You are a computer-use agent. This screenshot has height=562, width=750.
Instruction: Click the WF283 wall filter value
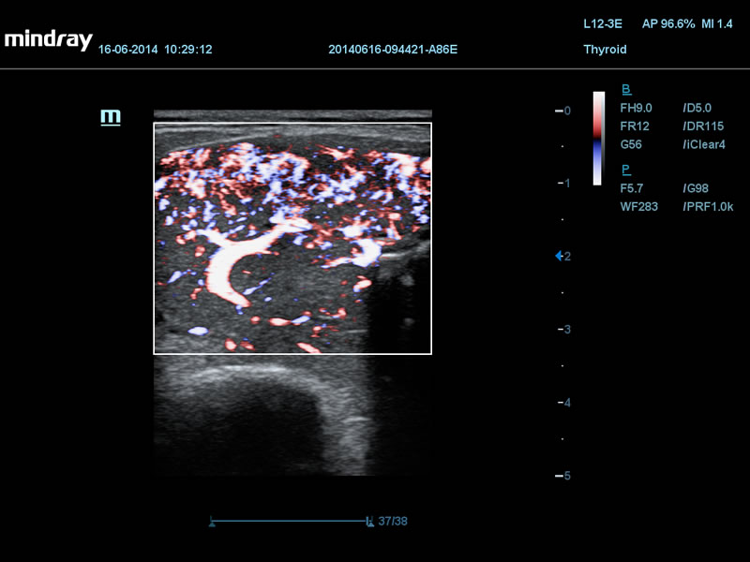click(638, 206)
